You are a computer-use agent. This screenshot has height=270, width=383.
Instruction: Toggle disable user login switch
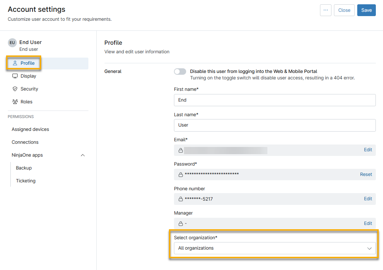pos(180,72)
